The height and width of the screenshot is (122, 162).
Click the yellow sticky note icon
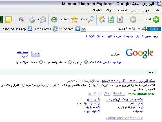pyautogui.click(x=8, y=19)
